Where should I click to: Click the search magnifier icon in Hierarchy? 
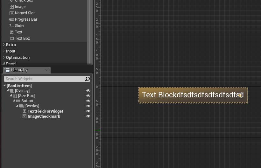coord(88,79)
